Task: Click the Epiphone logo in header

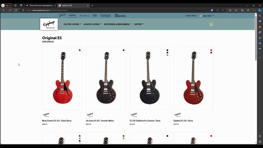Action: (49, 24)
